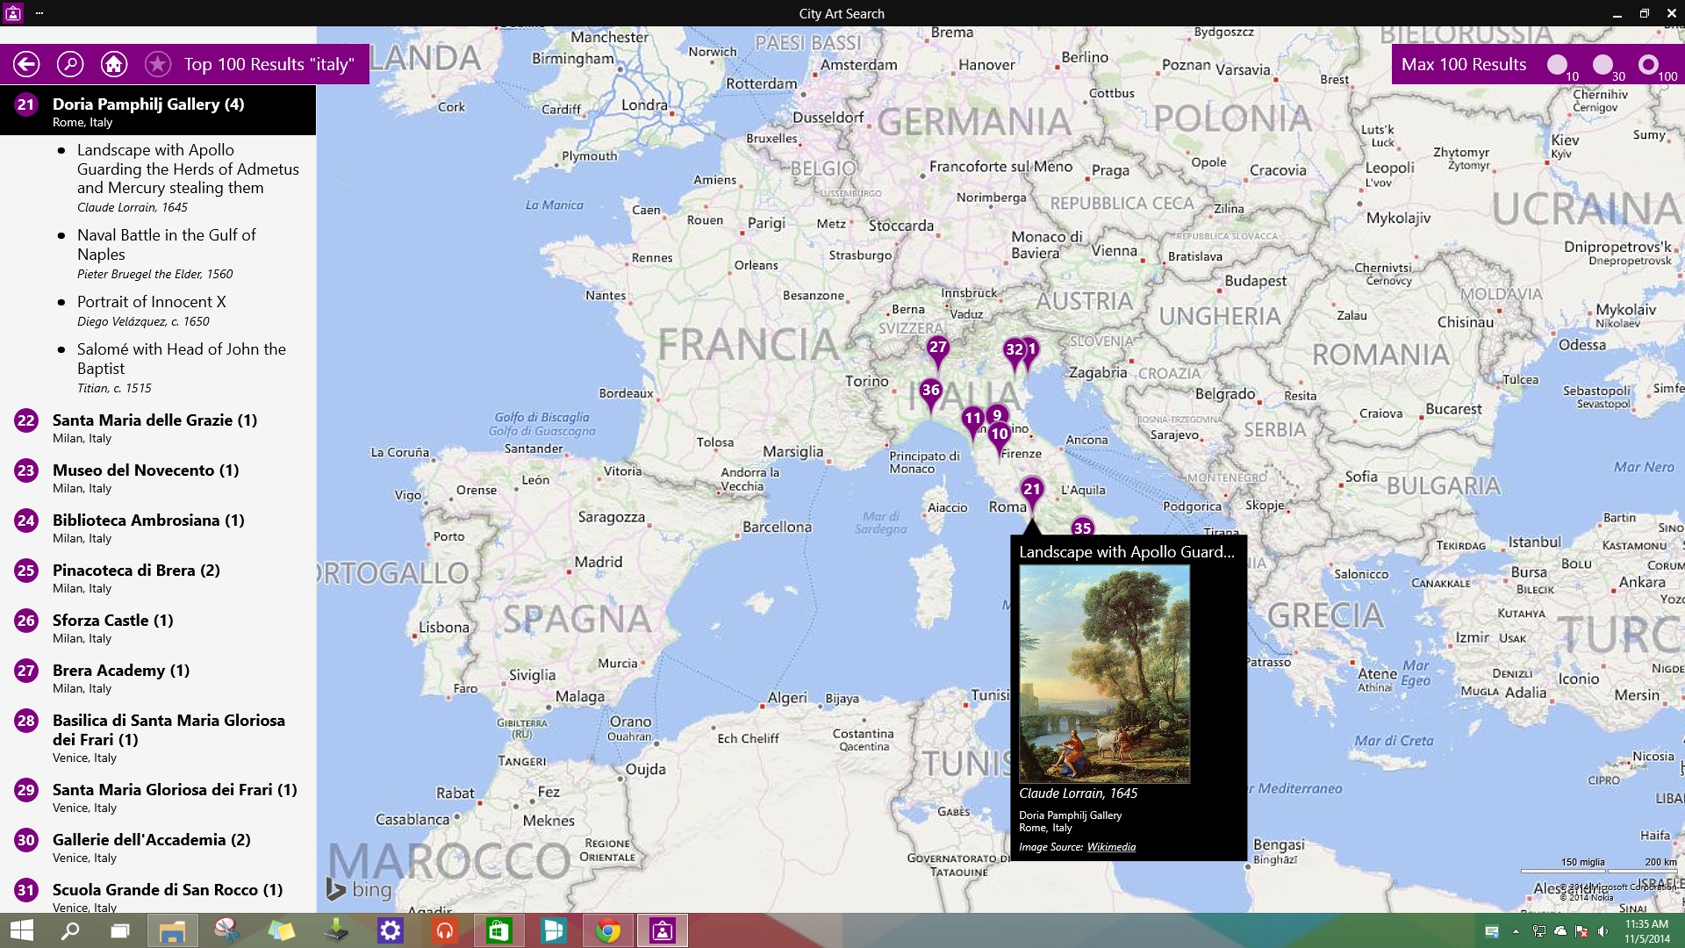Click map pin number 21 at Rome
Image resolution: width=1685 pixels, height=948 pixels.
pos(1032,490)
